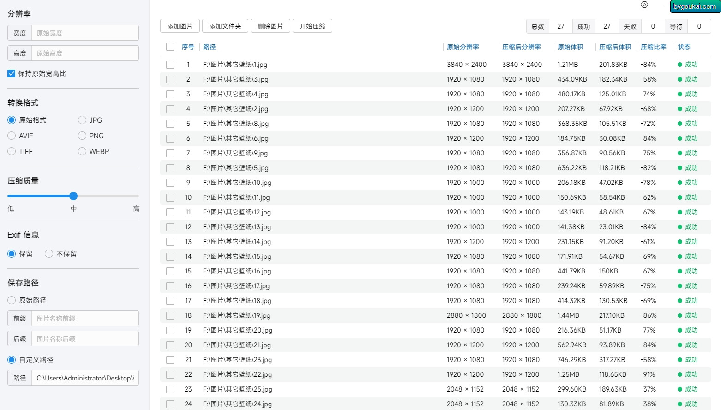Select WEBP format radio button

[x=82, y=151]
